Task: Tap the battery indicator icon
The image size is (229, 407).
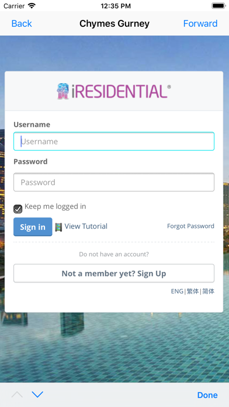Action: [218, 6]
